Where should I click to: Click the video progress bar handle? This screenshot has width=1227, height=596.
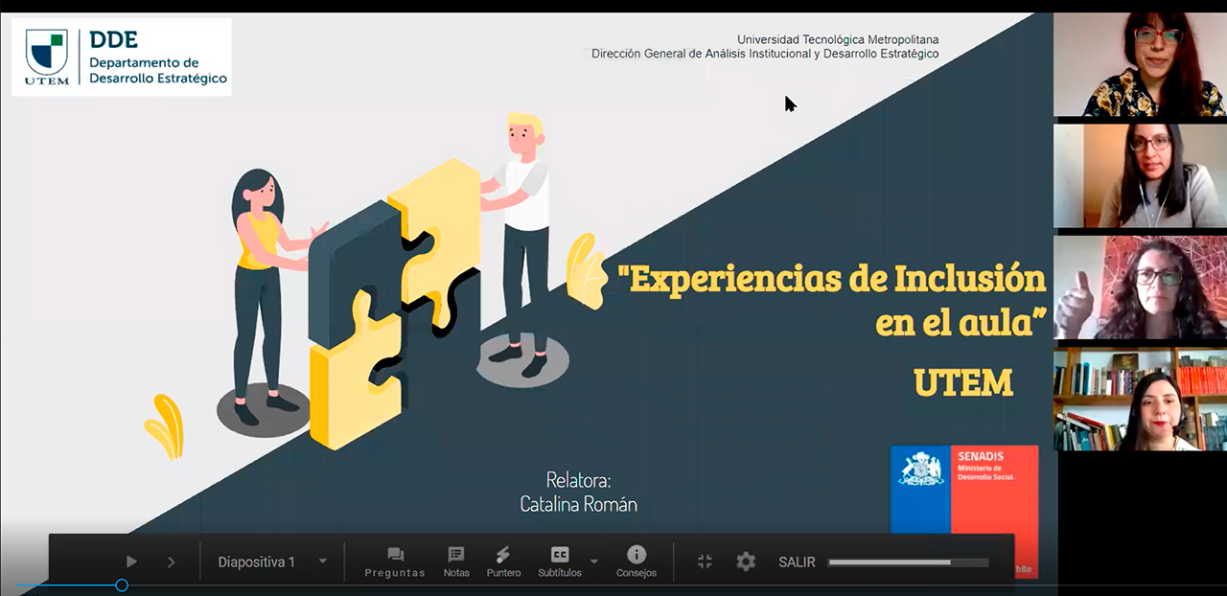(122, 585)
